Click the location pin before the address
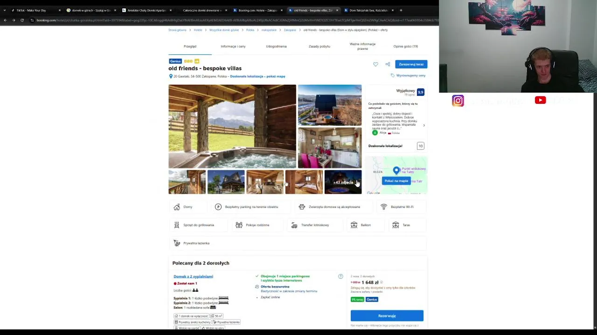This screenshot has width=597, height=335. click(x=171, y=76)
